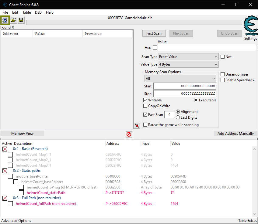258x224 pixels.
Task: Click the Description column header
Action: coord(59,144)
